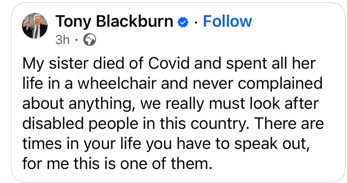This screenshot has width=347, height=183.
Task: Click the dot between timestamp and globe
Action: pyautogui.click(x=77, y=40)
